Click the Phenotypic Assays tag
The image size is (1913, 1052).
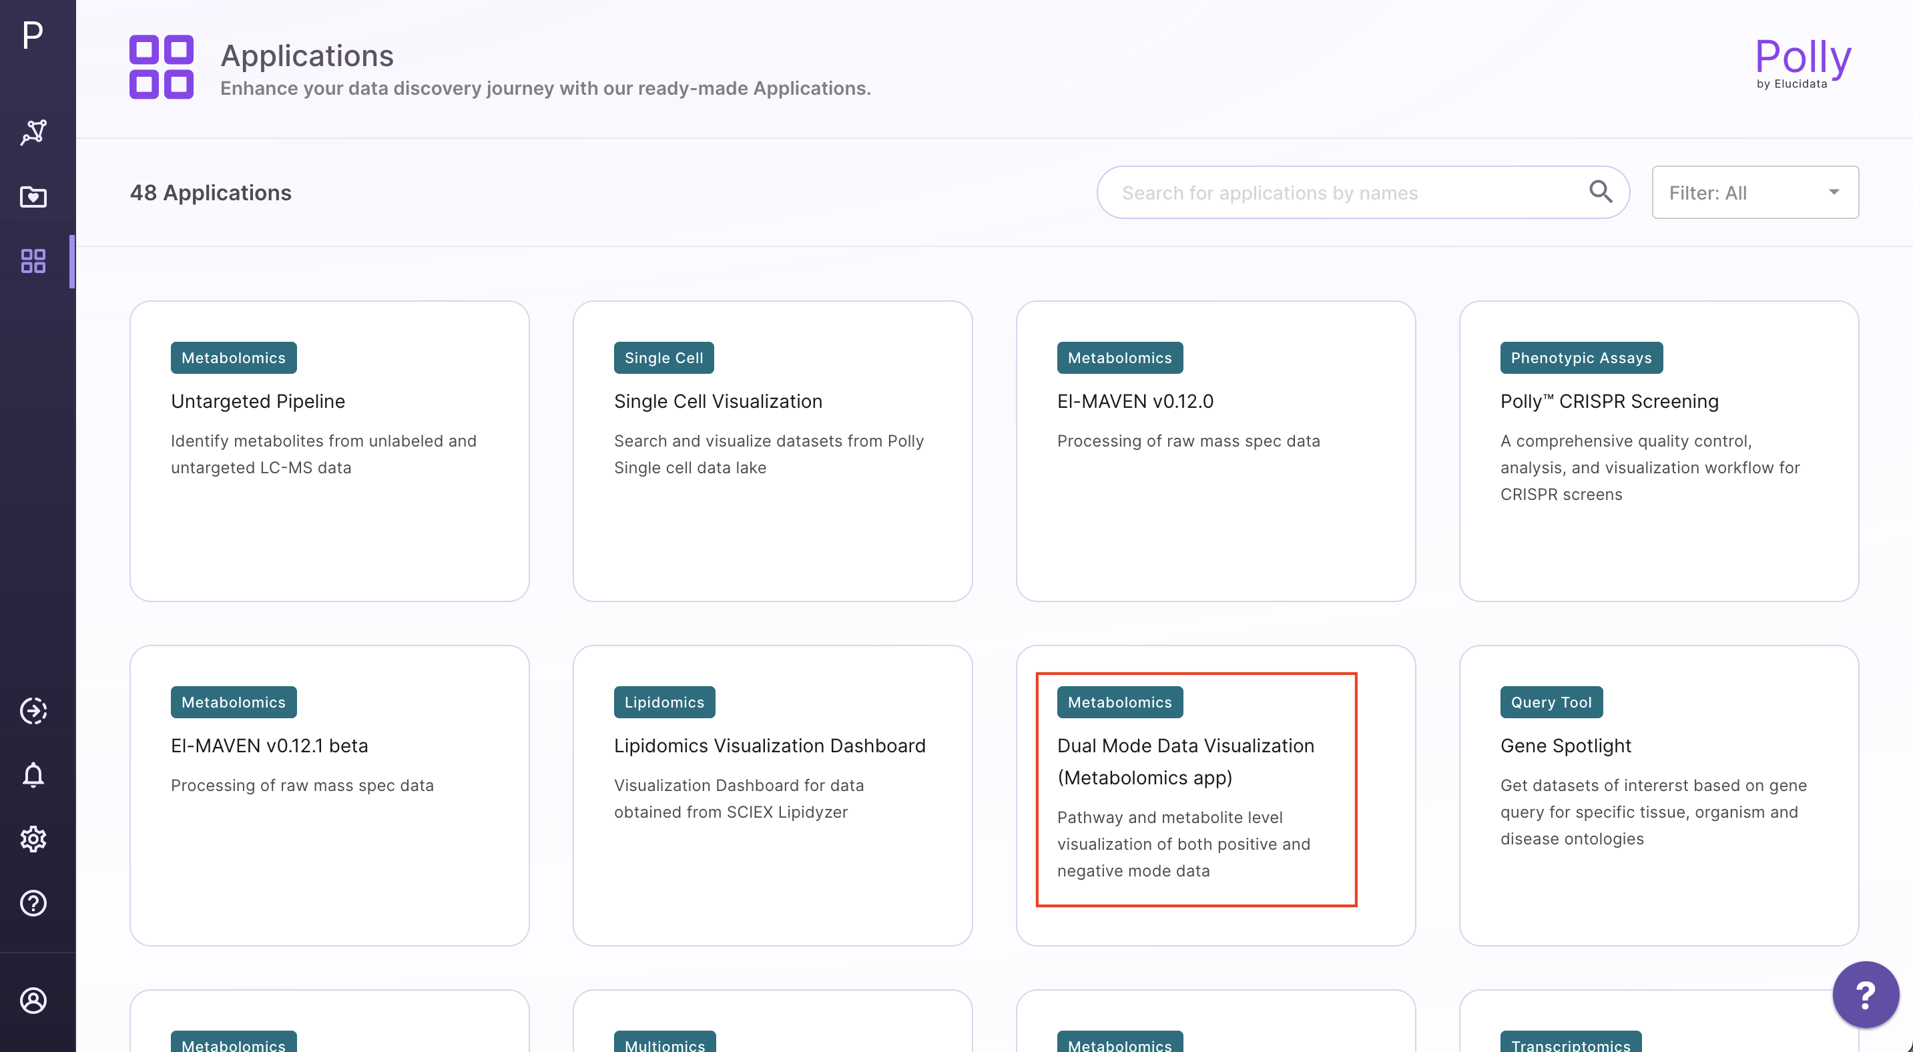point(1581,358)
